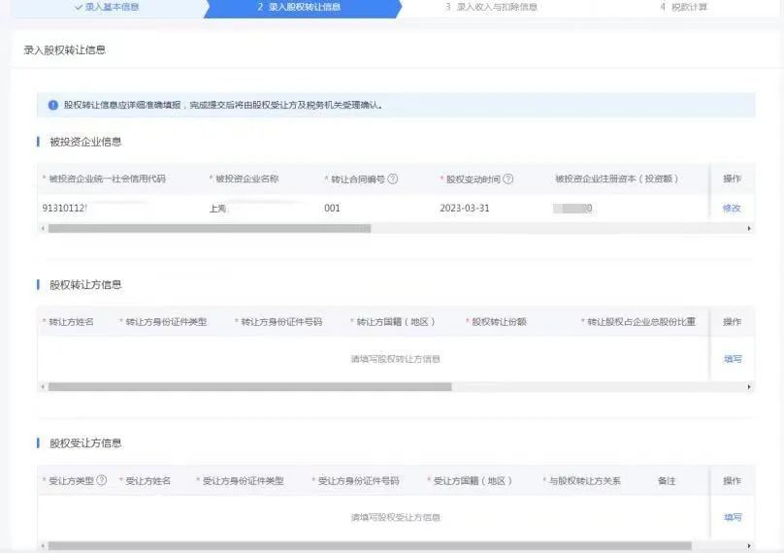
Task: Click credit code cell 91310112
Action: (x=64, y=208)
